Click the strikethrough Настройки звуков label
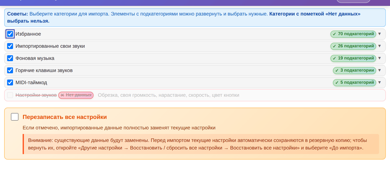The width and height of the screenshot is (390, 188). pos(36,95)
